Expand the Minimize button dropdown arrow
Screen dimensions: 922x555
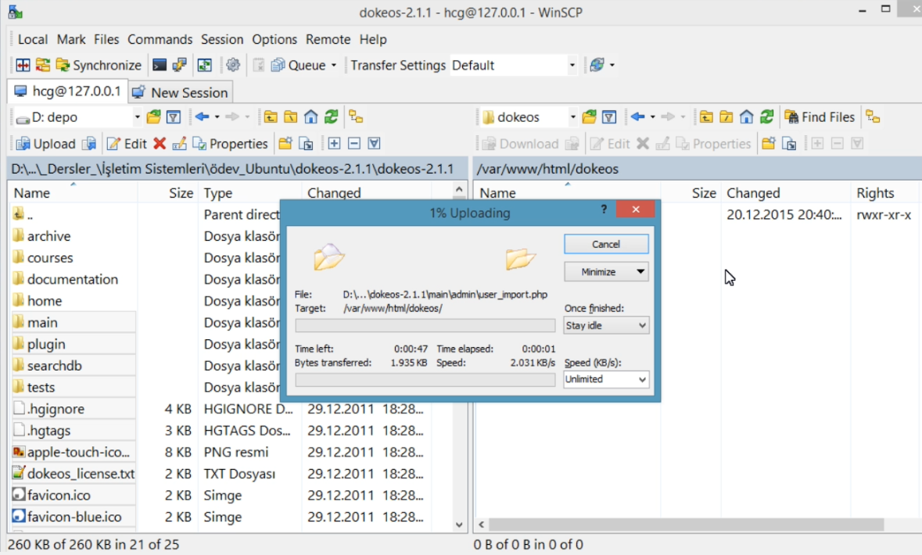640,271
